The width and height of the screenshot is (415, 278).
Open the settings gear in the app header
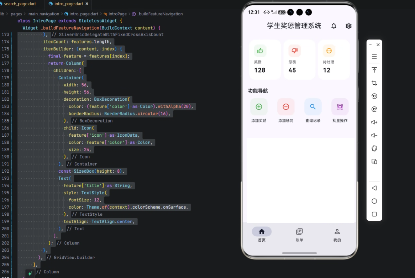coord(348,26)
